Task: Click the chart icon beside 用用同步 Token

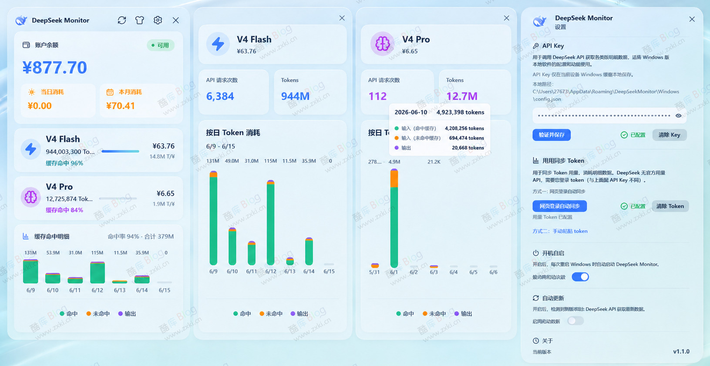Action: click(x=536, y=161)
